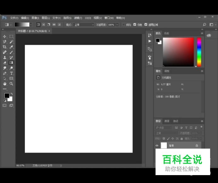Switch to the 色板 (Swatches) tab
The height and width of the screenshot is (183, 218).
(x=167, y=33)
